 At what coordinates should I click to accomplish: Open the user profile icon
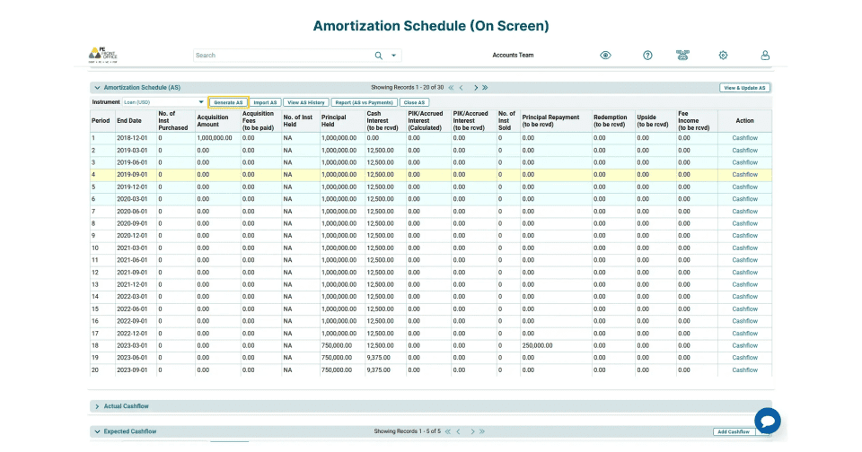pos(765,55)
